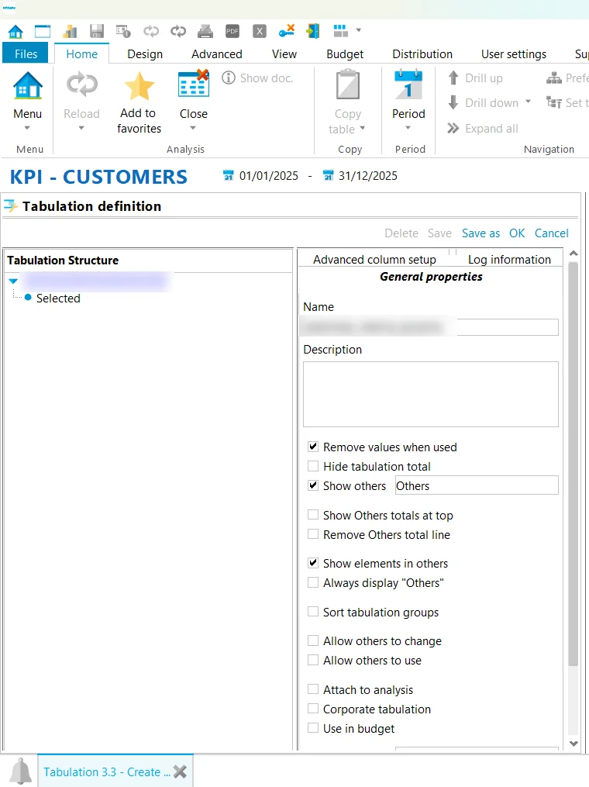This screenshot has width=589, height=787.
Task: Expand the Period dropdown arrow
Action: [408, 129]
